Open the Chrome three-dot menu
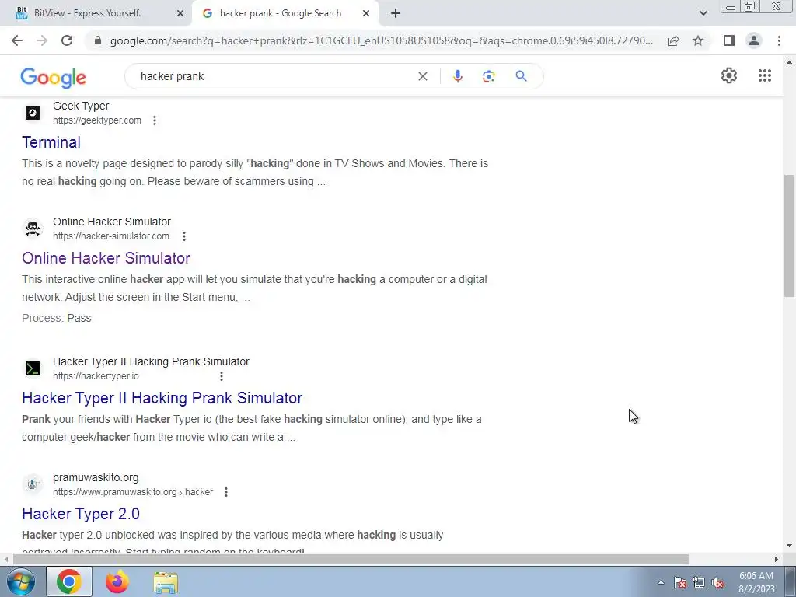 click(779, 40)
